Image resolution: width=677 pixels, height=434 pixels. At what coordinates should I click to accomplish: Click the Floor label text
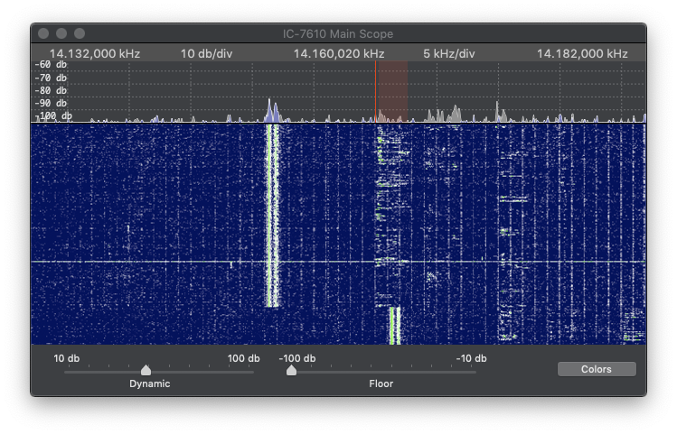pyautogui.click(x=381, y=383)
